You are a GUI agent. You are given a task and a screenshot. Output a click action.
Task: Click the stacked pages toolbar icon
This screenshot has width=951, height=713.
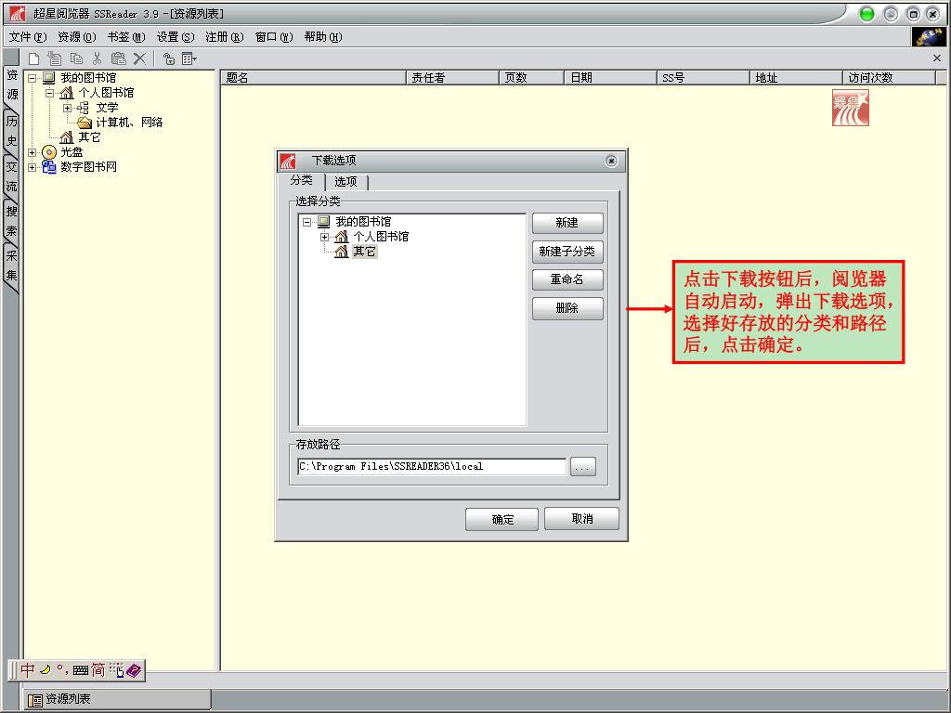click(x=55, y=58)
